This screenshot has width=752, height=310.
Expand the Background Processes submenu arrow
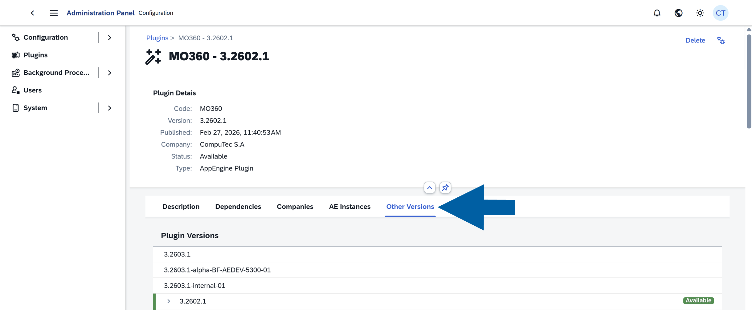[x=109, y=73]
